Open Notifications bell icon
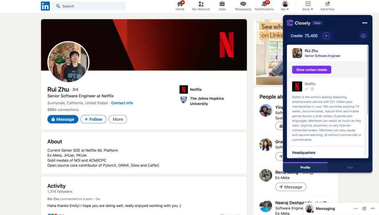The width and height of the screenshot is (379, 215). tap(264, 4)
